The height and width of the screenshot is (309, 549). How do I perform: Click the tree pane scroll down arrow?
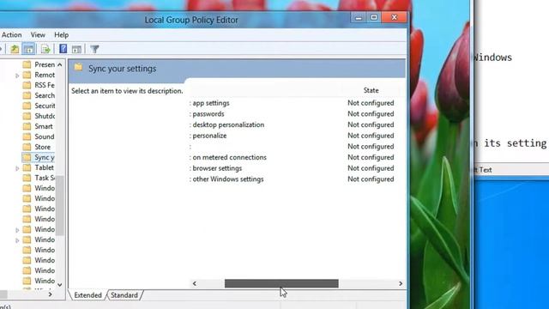tap(60, 284)
